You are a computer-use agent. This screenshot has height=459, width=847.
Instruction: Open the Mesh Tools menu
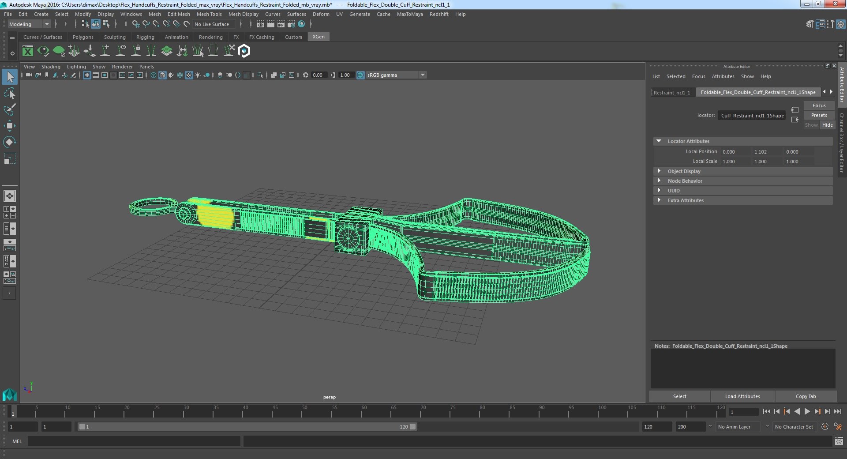point(209,14)
